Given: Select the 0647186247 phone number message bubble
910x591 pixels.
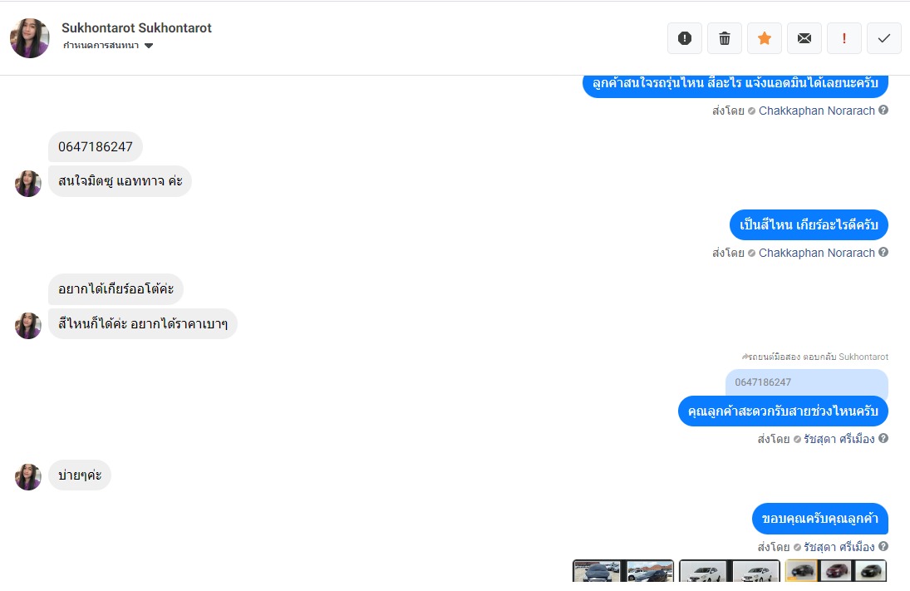Looking at the screenshot, I should [96, 147].
